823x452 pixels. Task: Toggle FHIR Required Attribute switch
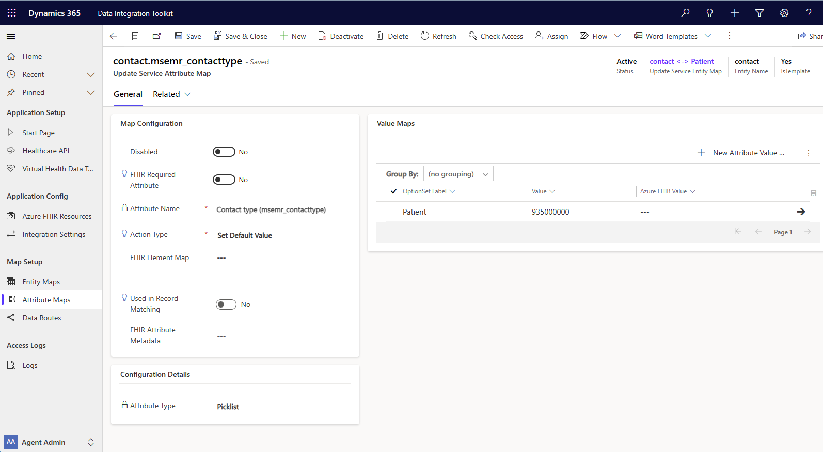tap(224, 180)
